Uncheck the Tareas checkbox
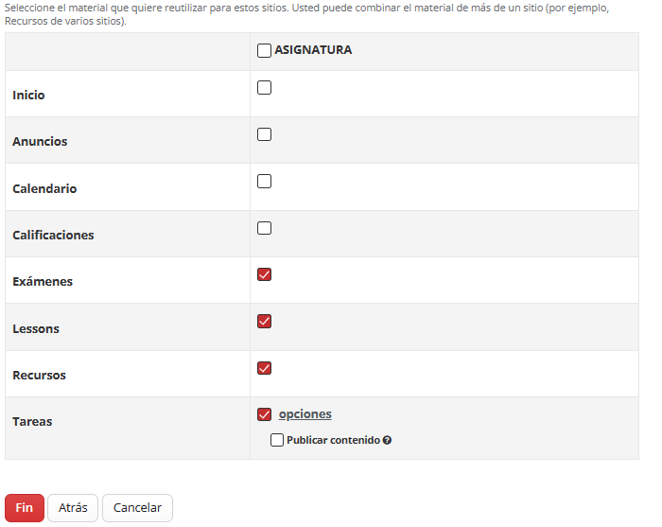 click(264, 414)
